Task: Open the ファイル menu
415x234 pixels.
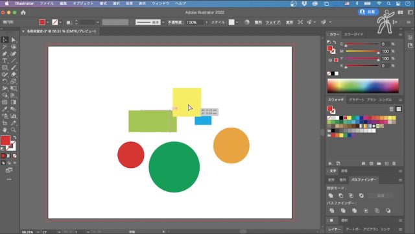Action: [47, 3]
